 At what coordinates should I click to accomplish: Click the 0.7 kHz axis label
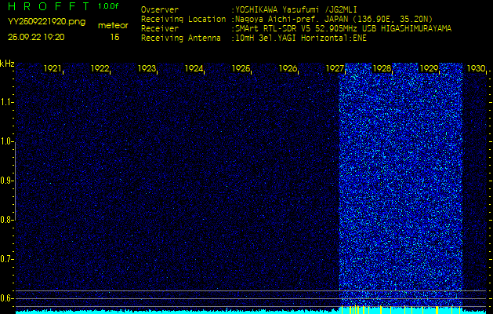pos(5,259)
